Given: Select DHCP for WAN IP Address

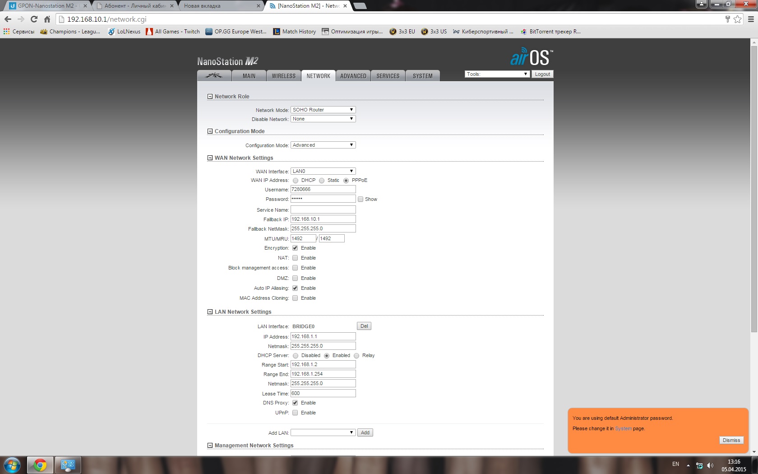Looking at the screenshot, I should (x=296, y=181).
